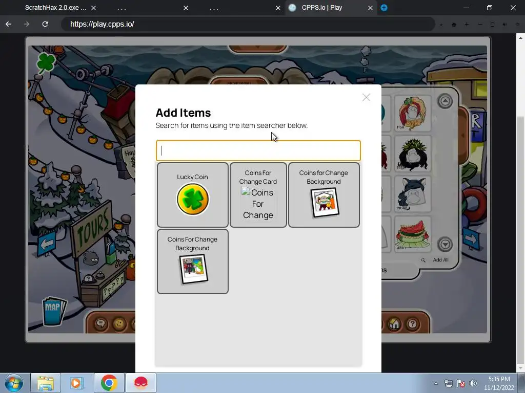Pick the Coins For Change Background with green penguin photo

pos(193,261)
